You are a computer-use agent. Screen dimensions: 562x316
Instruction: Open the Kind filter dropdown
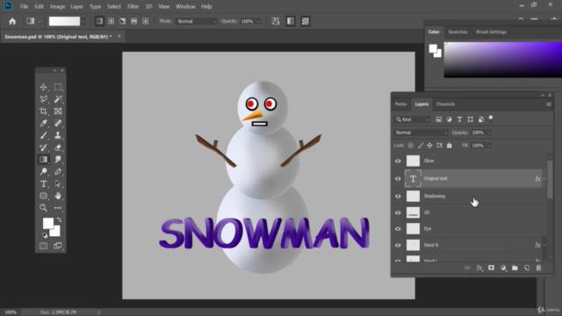pyautogui.click(x=412, y=119)
